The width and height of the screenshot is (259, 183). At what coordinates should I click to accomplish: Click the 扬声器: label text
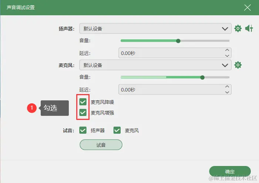pos(66,29)
